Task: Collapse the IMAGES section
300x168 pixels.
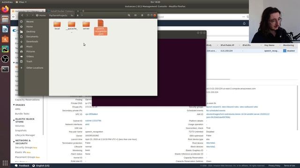Action: pos(14,105)
